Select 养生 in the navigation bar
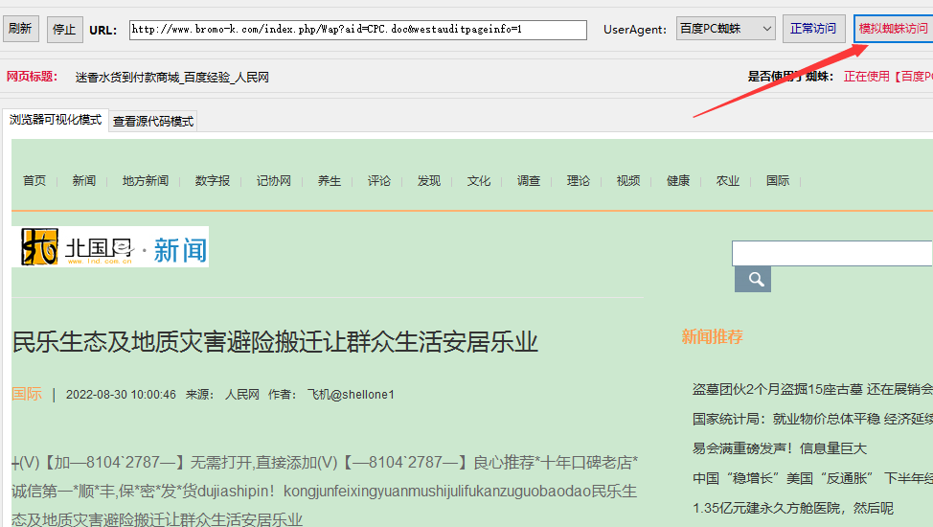Viewport: 933px width, 527px height. (x=330, y=181)
